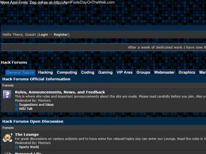Open the Groups tab
This screenshot has width=206, height=154.
pos(143,73)
